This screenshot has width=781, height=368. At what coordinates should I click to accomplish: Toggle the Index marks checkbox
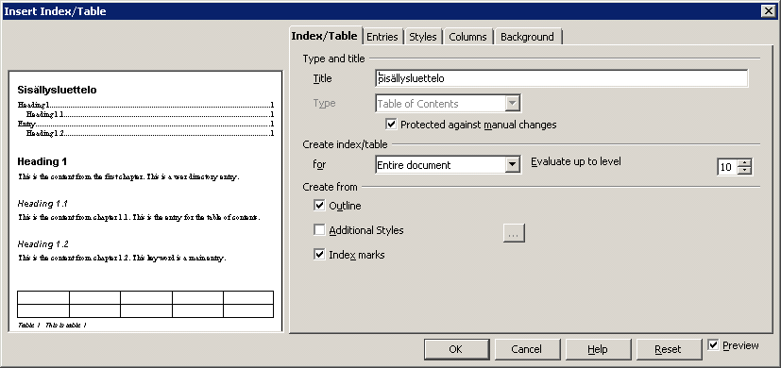pos(319,255)
